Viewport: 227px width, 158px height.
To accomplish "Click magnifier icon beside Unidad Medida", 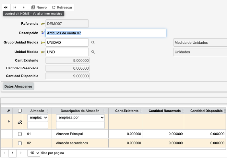I will coord(93,52).
